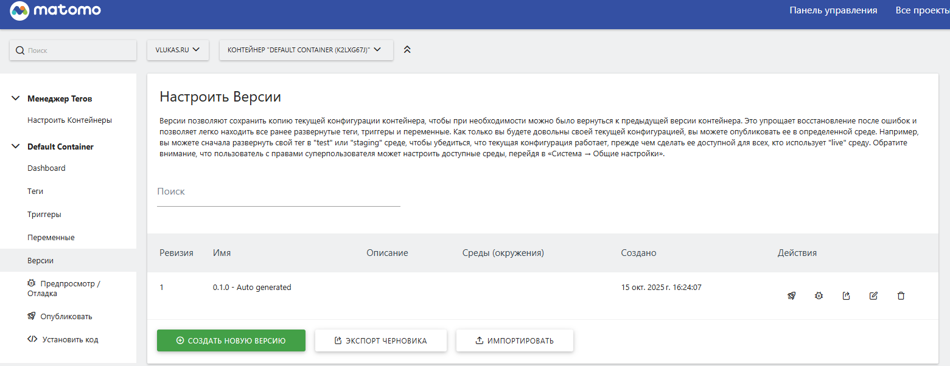The image size is (950, 366).
Task: Edit version 0.1.0 with the pencil icon
Action: [873, 296]
